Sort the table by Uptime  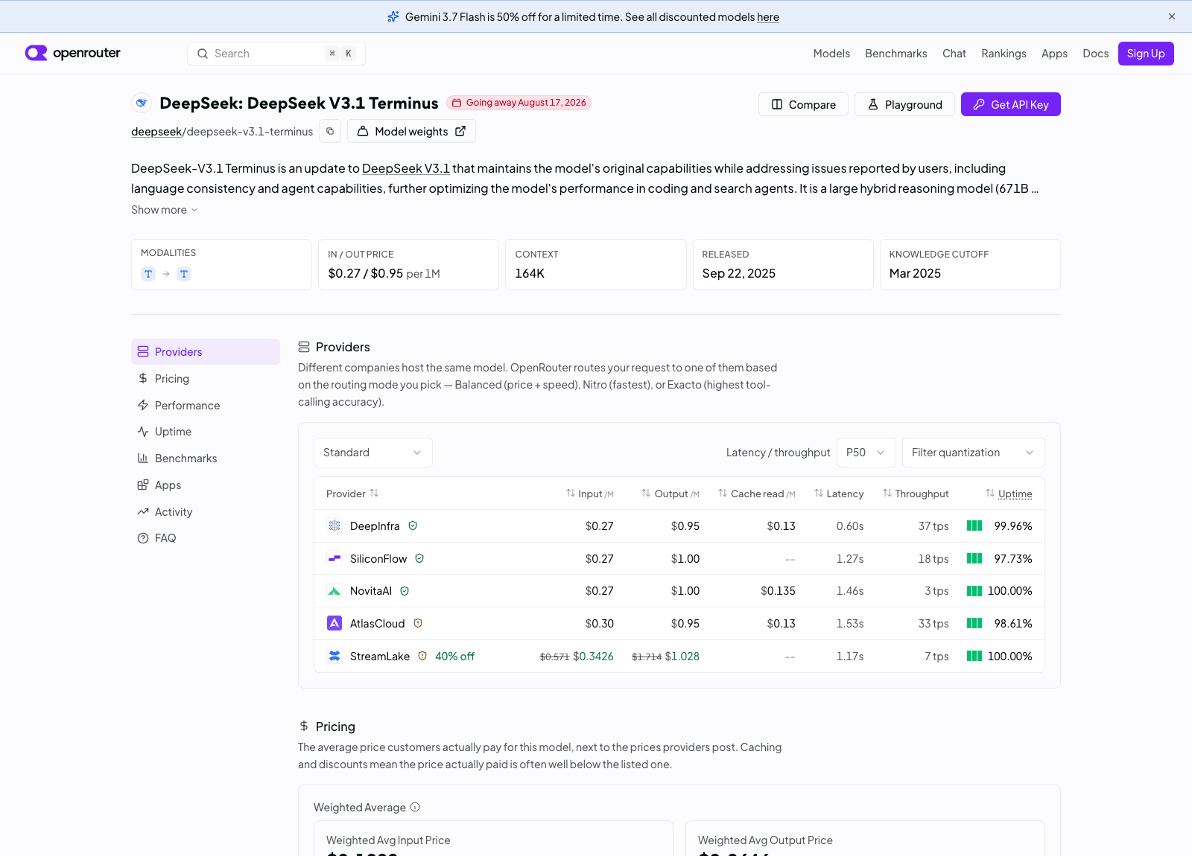click(1009, 494)
